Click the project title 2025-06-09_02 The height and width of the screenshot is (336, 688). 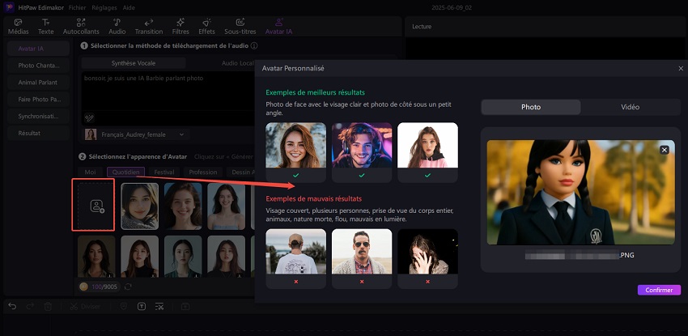tap(452, 8)
